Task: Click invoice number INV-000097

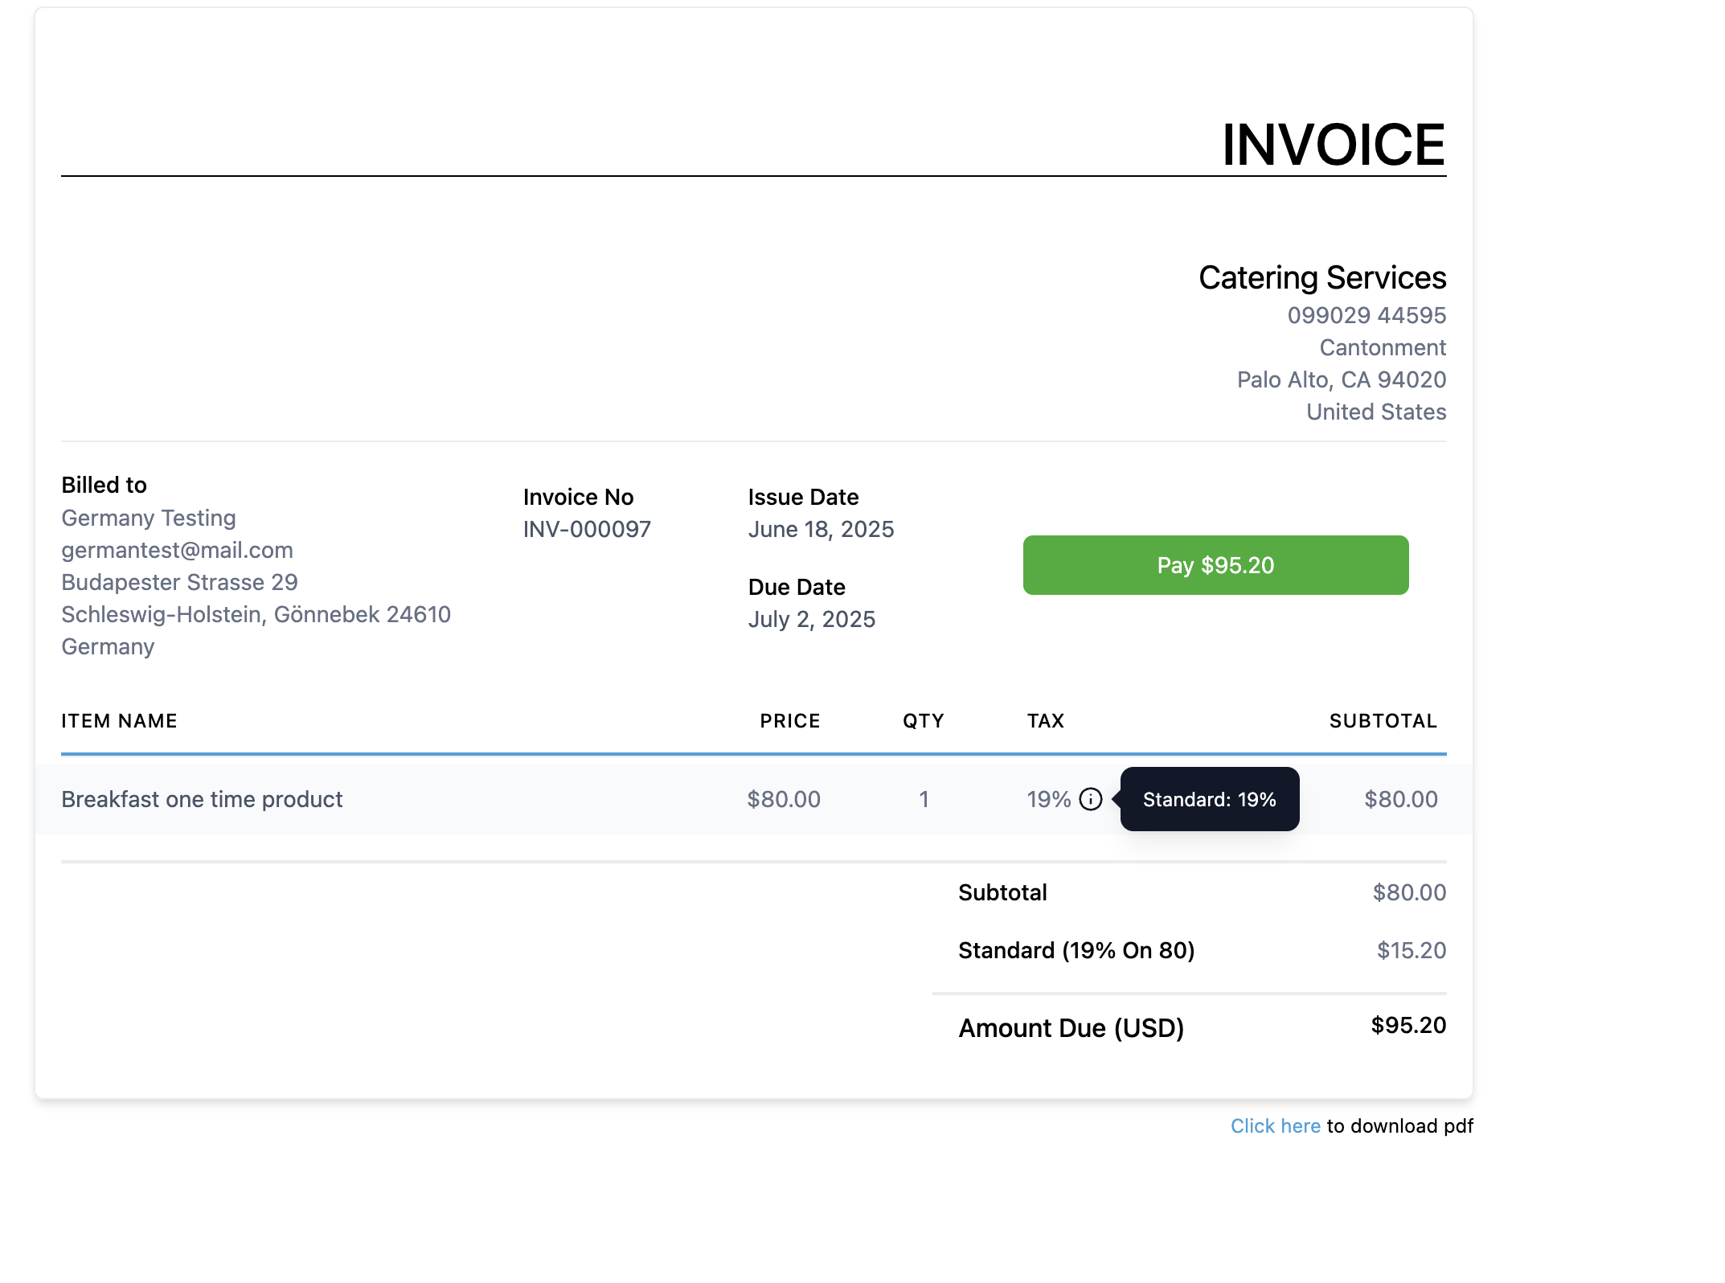Action: pos(587,529)
